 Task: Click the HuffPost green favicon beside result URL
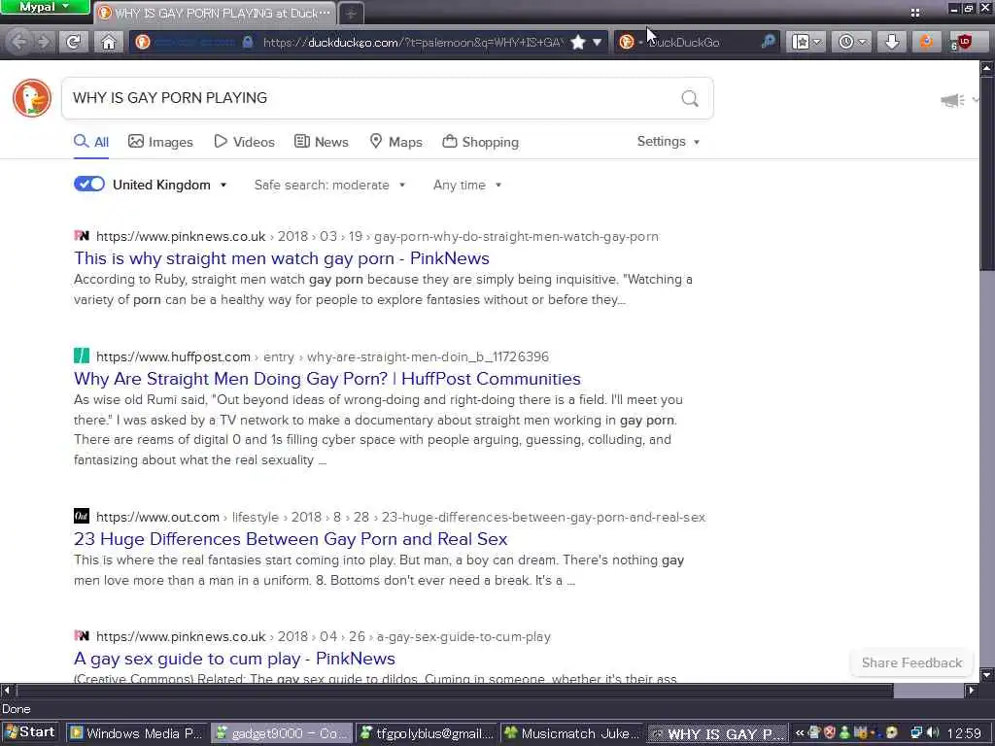(82, 356)
